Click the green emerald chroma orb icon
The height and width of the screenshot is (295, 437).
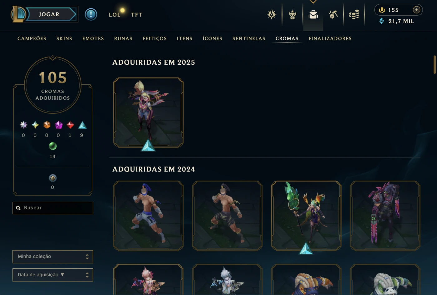tap(53, 146)
